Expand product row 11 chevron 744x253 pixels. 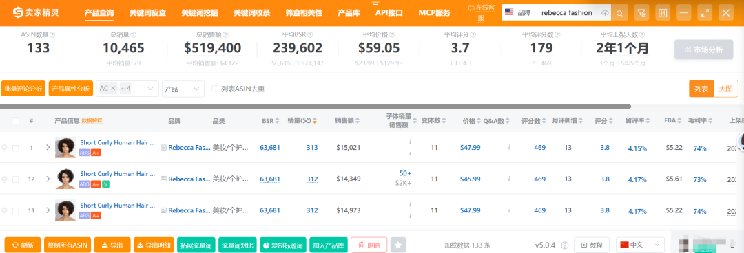pyautogui.click(x=48, y=210)
